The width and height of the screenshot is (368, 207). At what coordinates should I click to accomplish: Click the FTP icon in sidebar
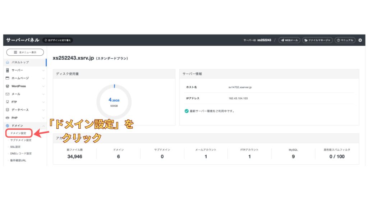coord(8,102)
